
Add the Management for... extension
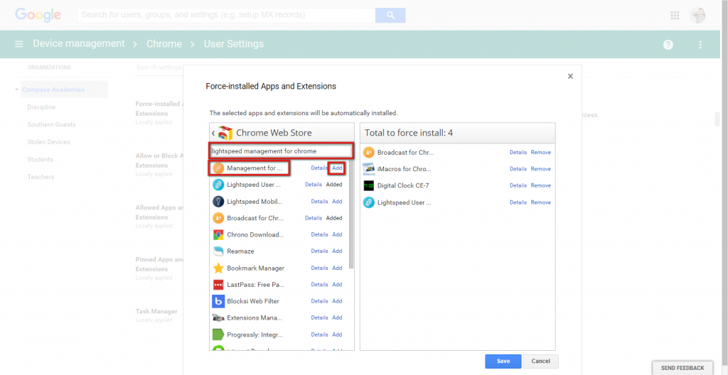point(337,168)
